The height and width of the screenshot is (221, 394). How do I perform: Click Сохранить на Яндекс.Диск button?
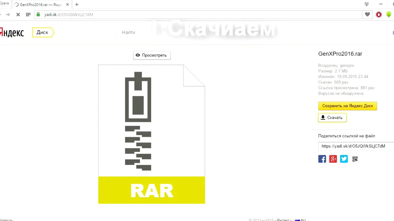[x=348, y=106]
